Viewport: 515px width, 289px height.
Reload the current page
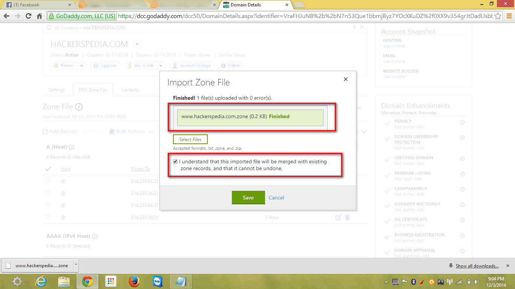pyautogui.click(x=28, y=16)
